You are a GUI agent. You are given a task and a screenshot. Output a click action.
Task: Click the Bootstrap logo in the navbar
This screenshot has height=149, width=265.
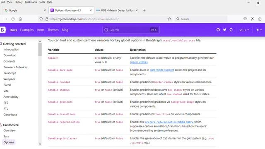3,30
